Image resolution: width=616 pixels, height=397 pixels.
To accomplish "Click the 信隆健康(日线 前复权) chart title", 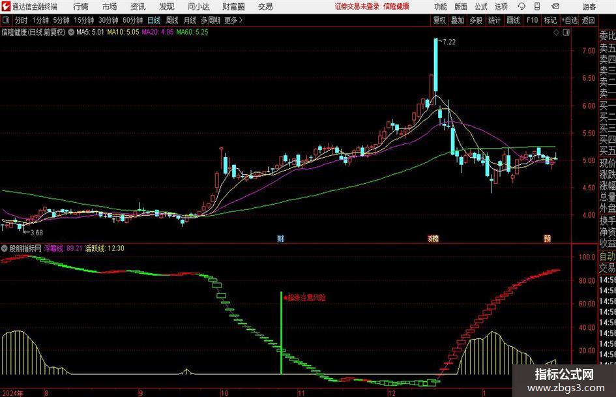I will pyautogui.click(x=33, y=32).
